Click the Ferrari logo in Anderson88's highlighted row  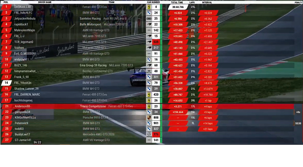[x=149, y=106]
